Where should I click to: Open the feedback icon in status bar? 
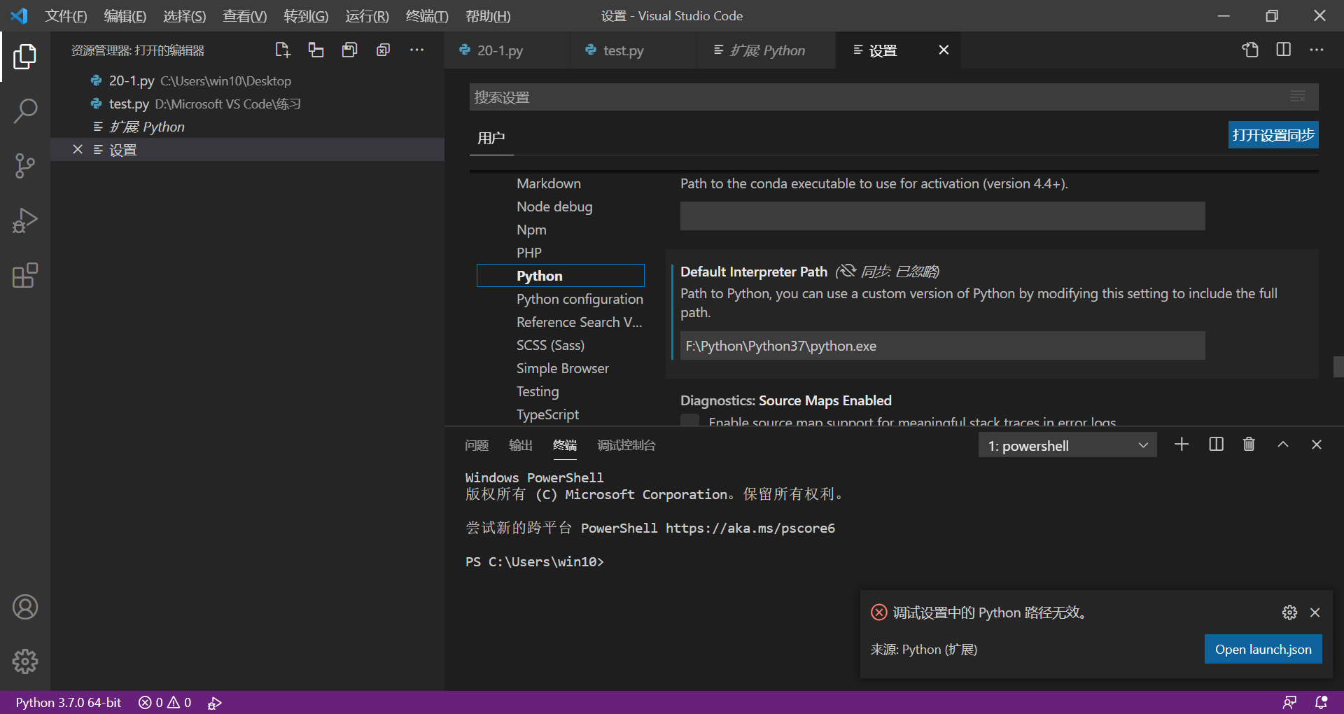[x=1289, y=703]
